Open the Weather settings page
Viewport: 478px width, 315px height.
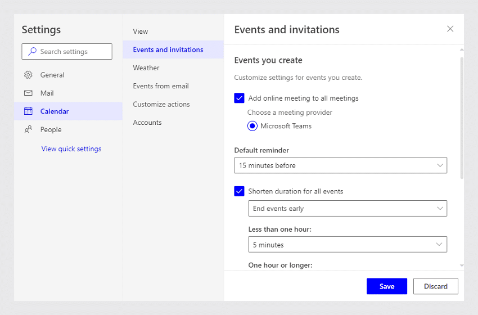(x=173, y=67)
